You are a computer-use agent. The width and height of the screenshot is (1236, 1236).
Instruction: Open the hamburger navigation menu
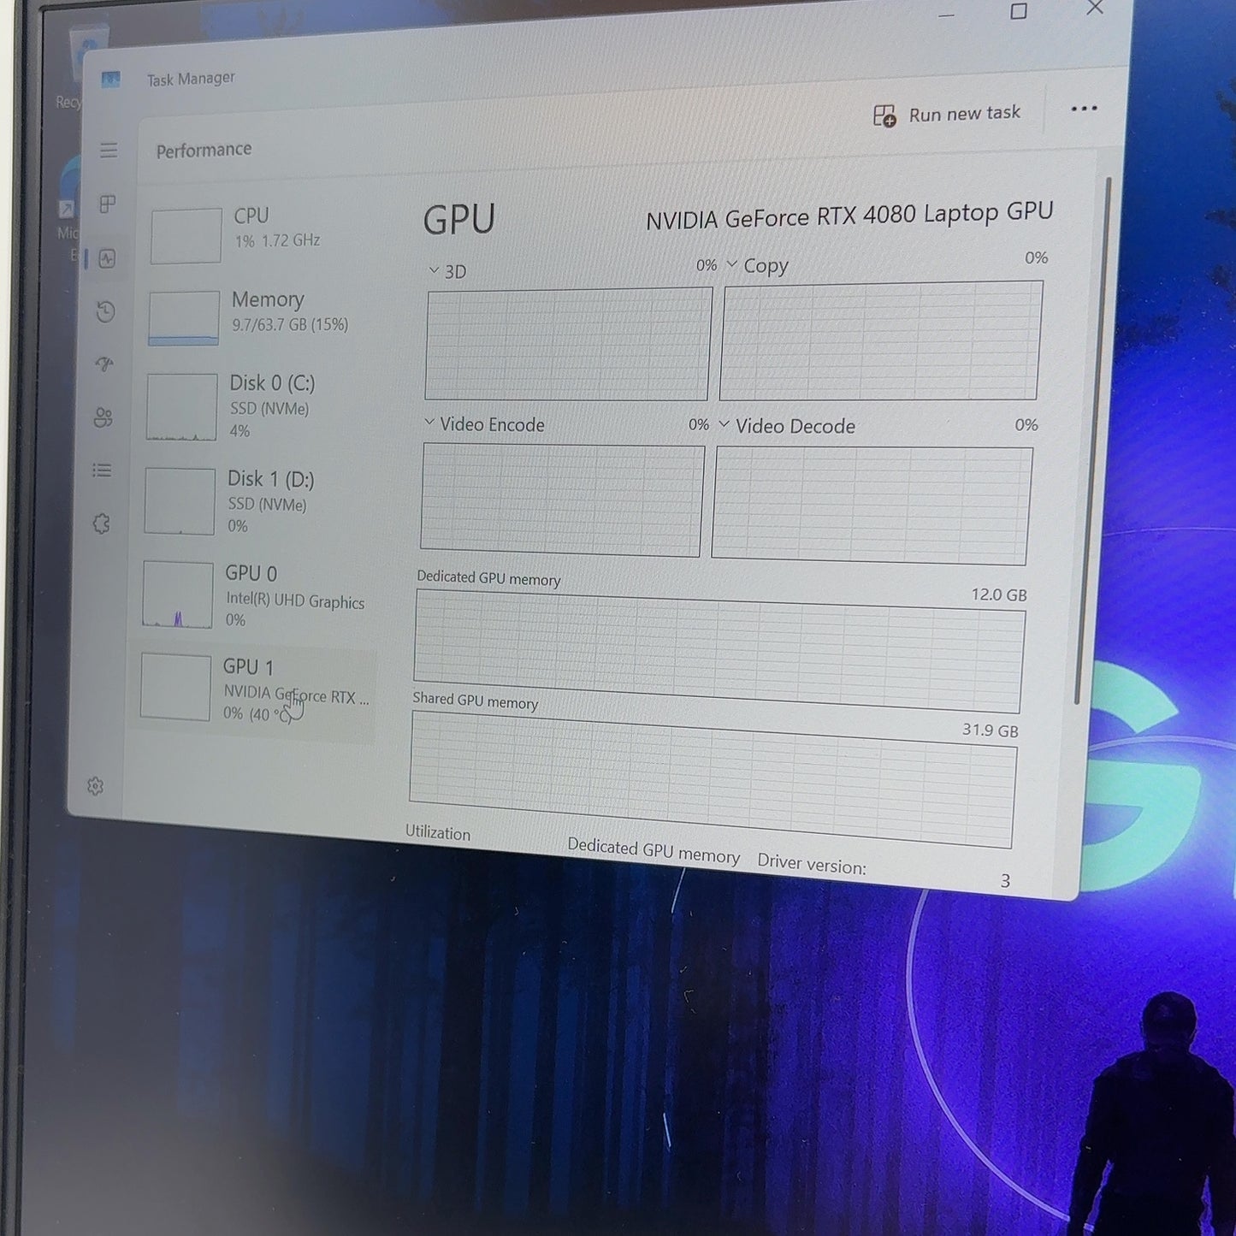pos(109,151)
